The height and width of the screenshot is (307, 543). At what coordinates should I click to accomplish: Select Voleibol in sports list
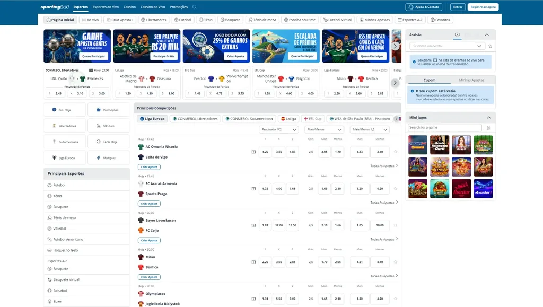click(86, 229)
